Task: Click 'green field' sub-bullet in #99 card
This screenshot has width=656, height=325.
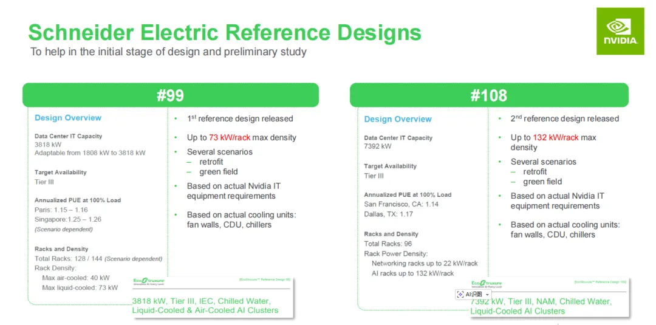Action: (x=219, y=171)
